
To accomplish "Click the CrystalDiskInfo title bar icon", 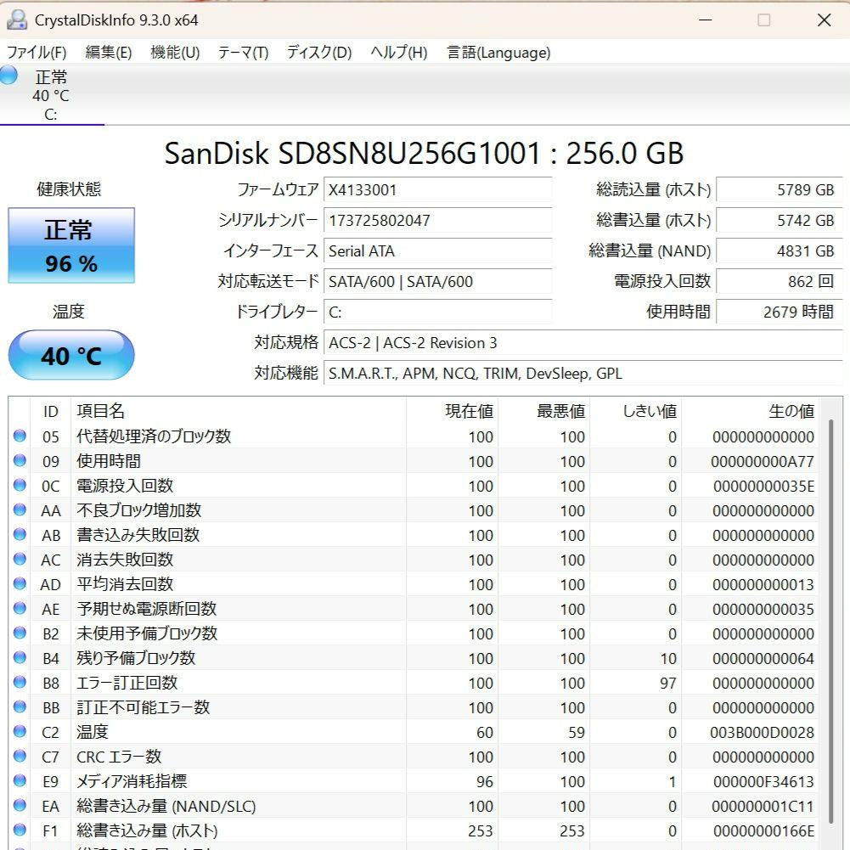I will 18,19.
